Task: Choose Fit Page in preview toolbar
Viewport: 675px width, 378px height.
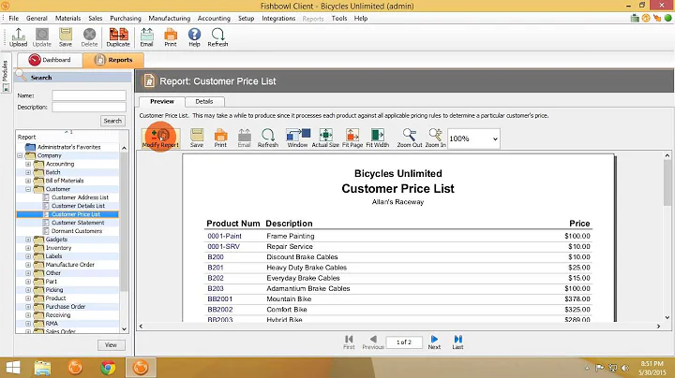Action: [x=352, y=138]
